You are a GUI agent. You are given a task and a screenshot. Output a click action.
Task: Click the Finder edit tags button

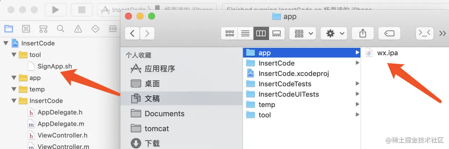tap(389, 33)
